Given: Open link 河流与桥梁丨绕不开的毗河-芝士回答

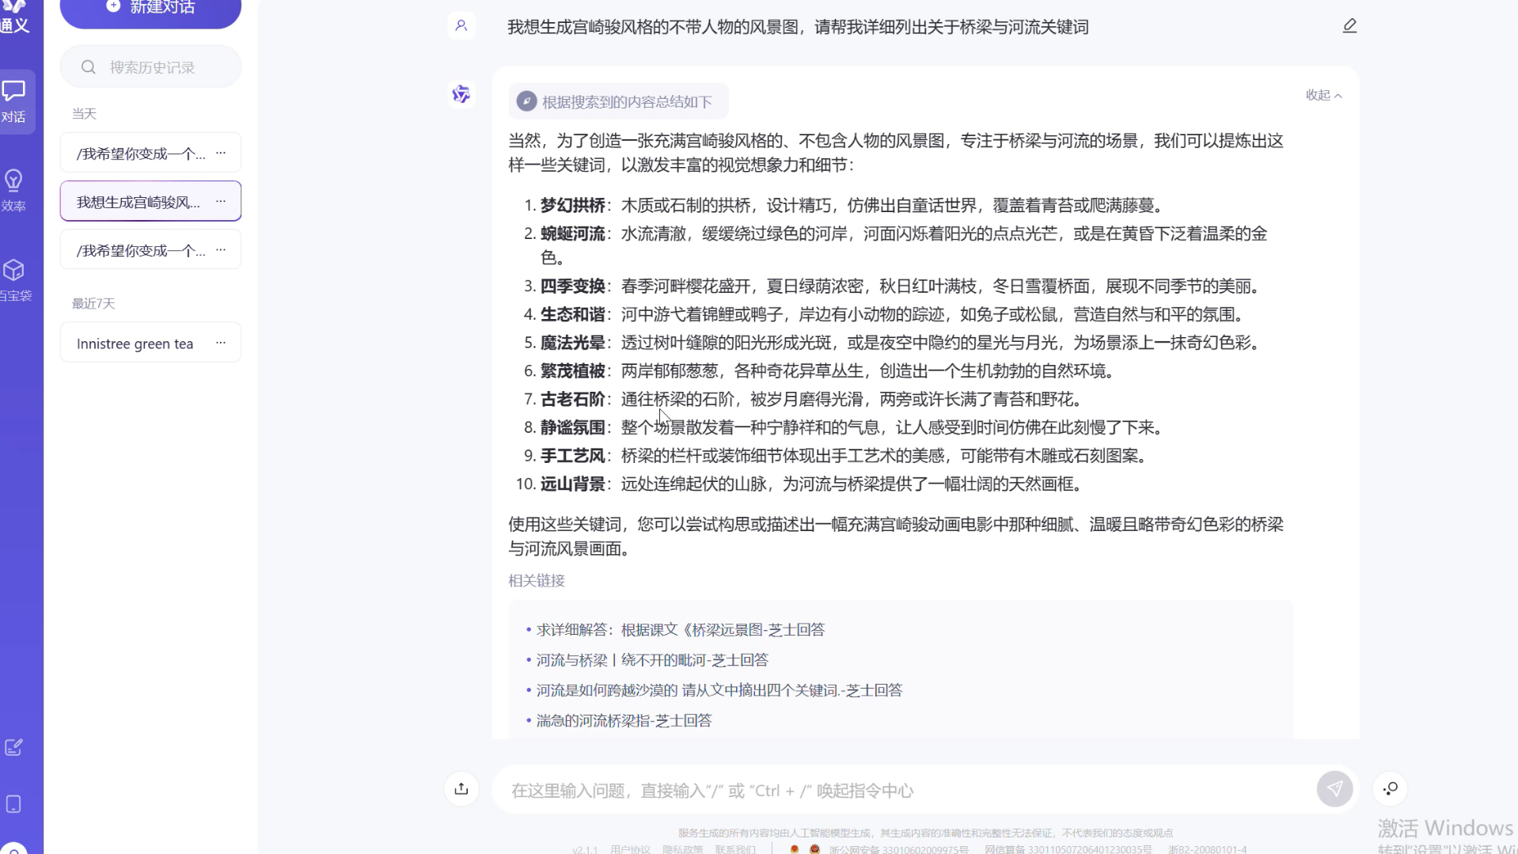Looking at the screenshot, I should click(652, 660).
